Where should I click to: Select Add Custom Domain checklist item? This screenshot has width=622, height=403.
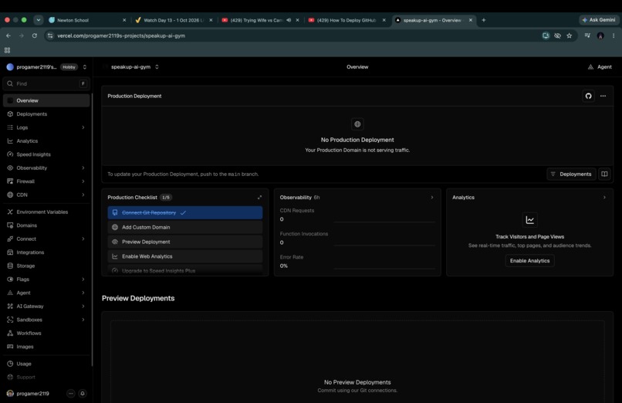click(185, 227)
